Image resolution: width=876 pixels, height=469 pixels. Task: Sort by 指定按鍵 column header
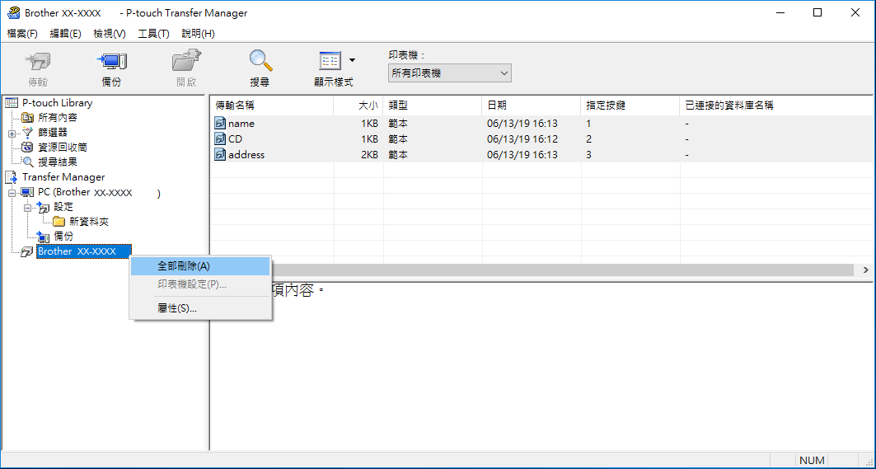pos(630,105)
